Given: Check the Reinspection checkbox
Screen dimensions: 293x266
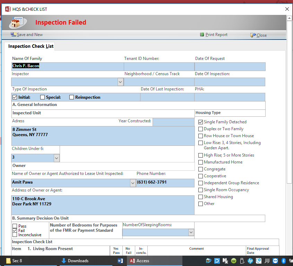Looking at the screenshot, I should point(71,97).
